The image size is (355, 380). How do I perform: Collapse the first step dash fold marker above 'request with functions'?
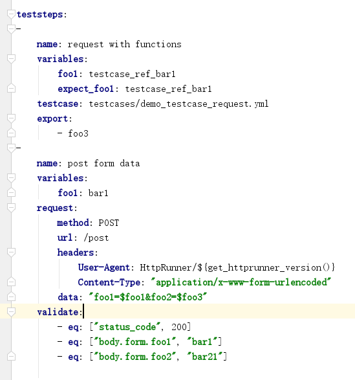(11, 29)
